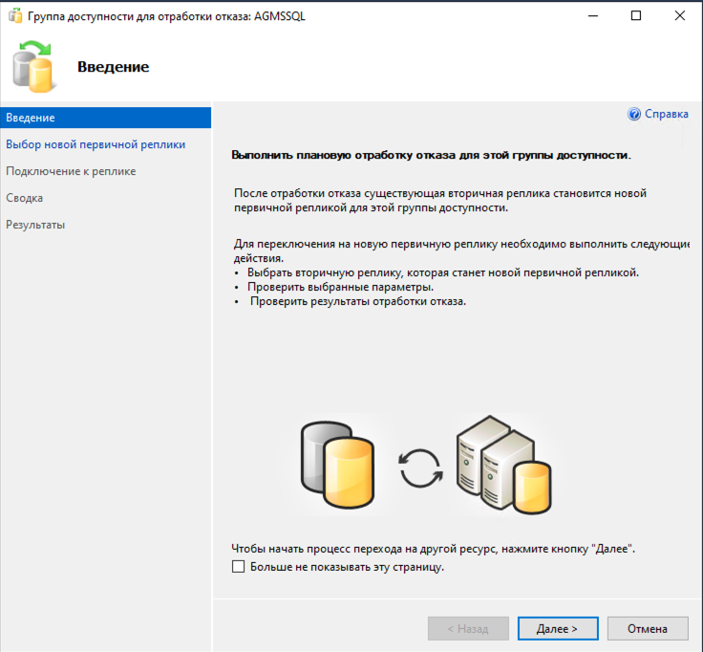Click the servers with database illustration
Viewport: 703px width, 652px height.
point(504,465)
